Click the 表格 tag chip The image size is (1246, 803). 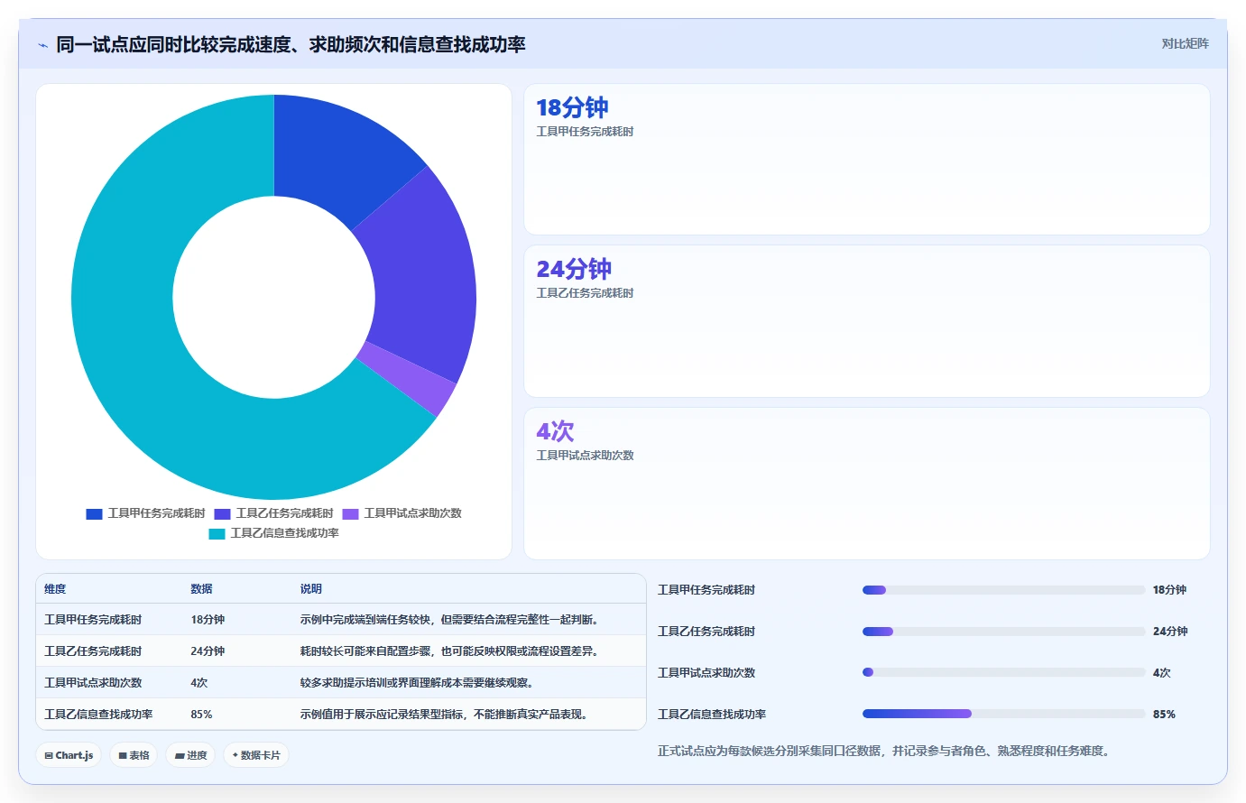click(134, 755)
